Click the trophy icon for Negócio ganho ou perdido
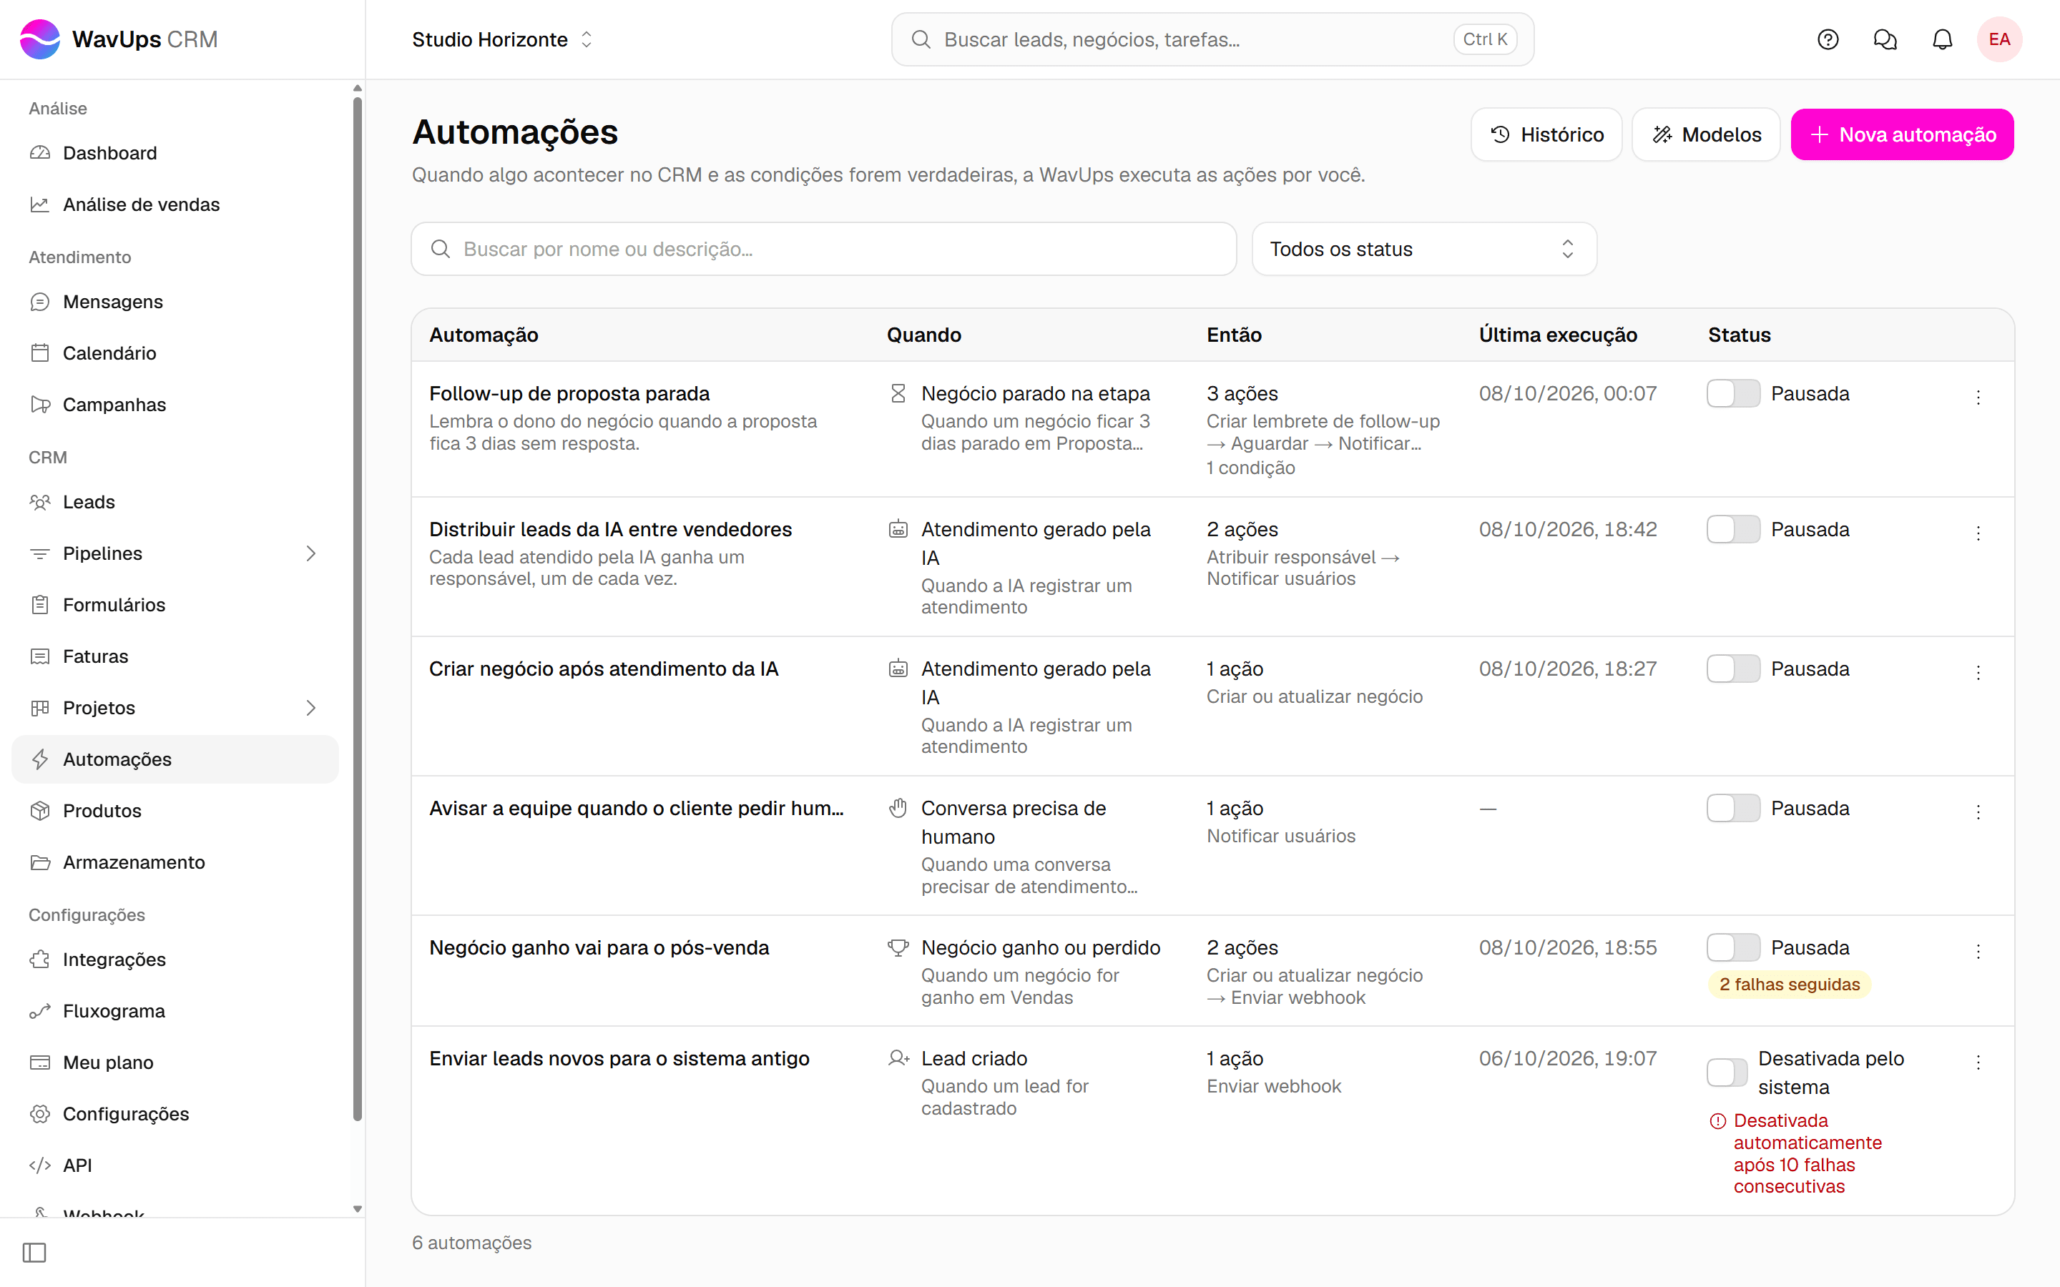This screenshot has width=2060, height=1287. [x=898, y=947]
